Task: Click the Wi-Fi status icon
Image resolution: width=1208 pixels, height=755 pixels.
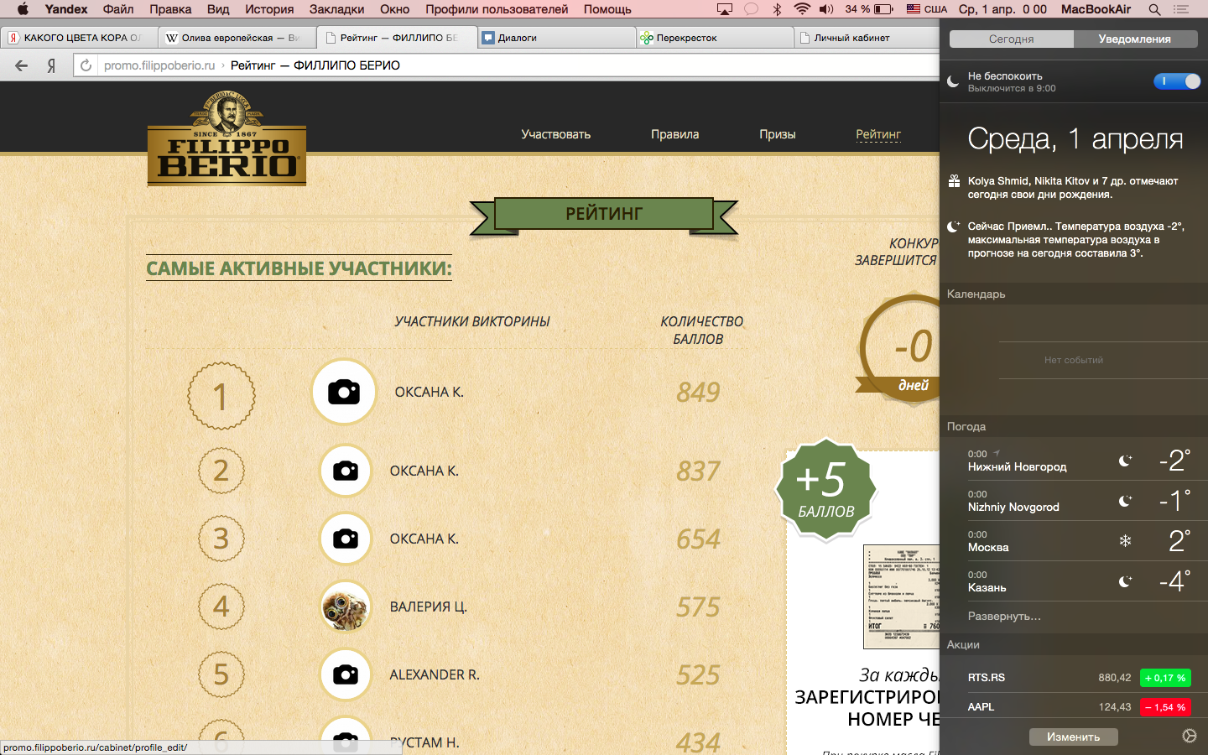Action: coord(802,9)
